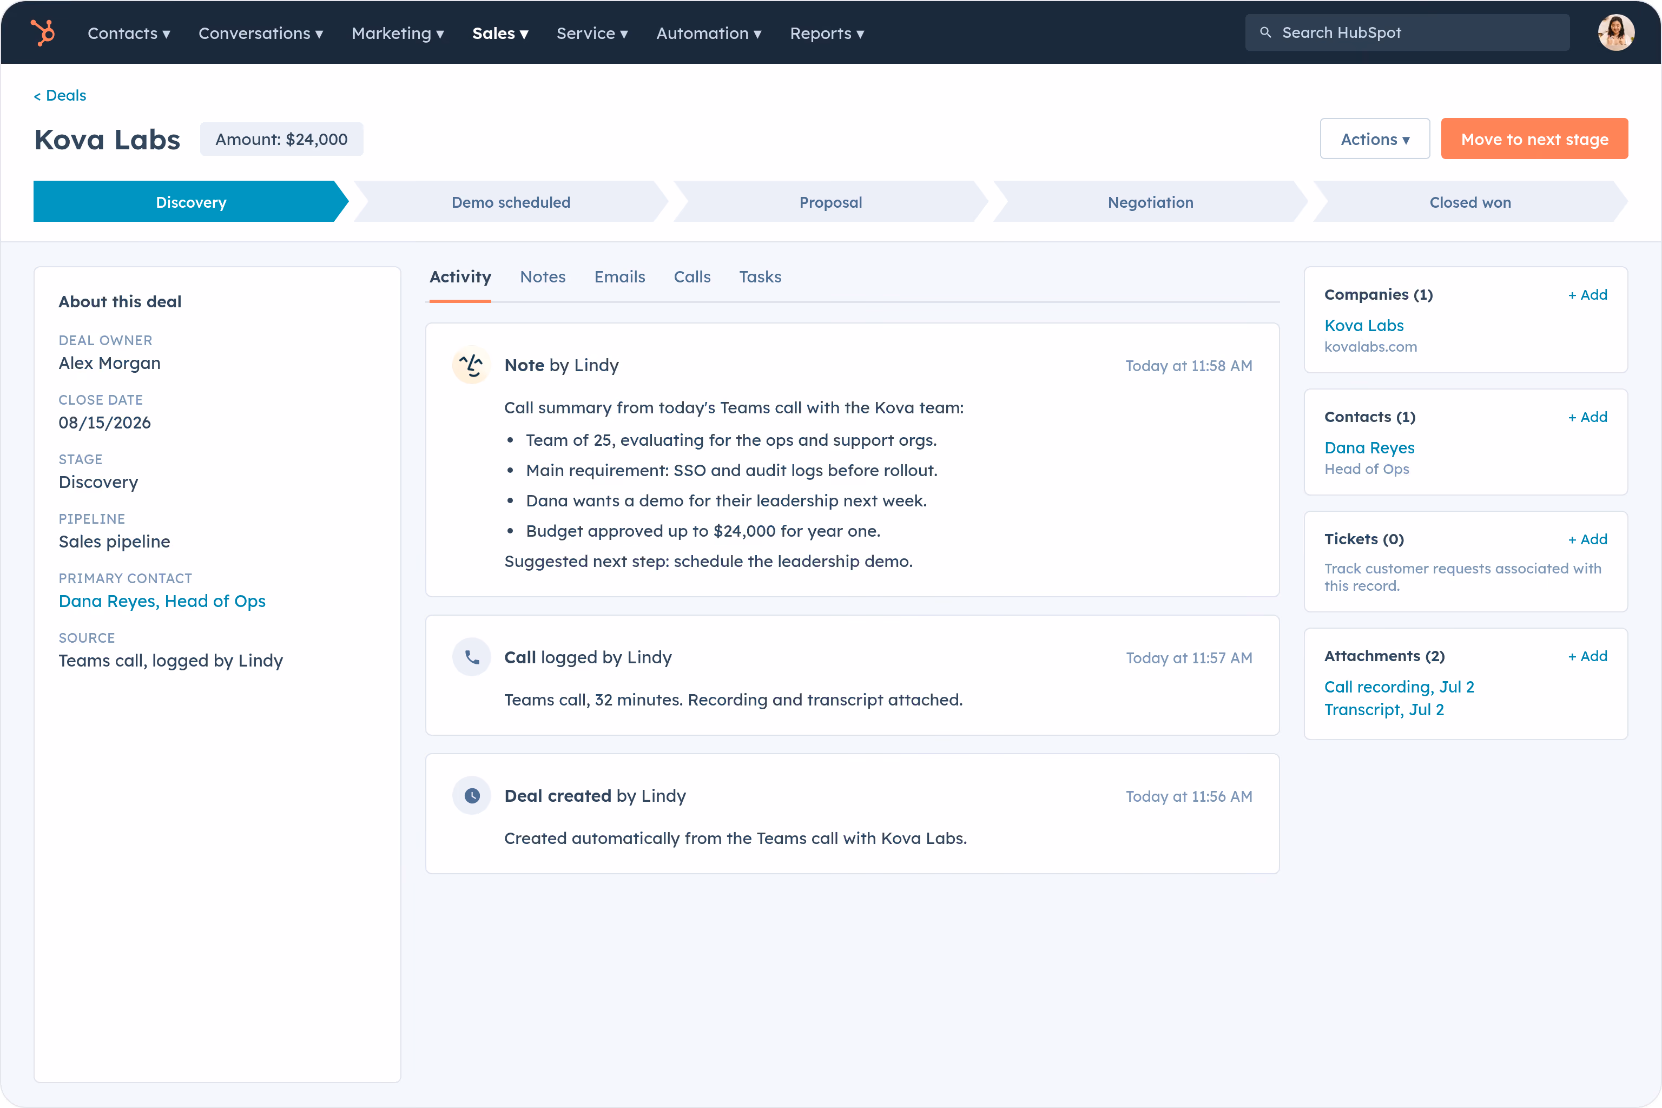Click Teams call, 32 minutes description
The height and width of the screenshot is (1108, 1662).
[x=734, y=700]
